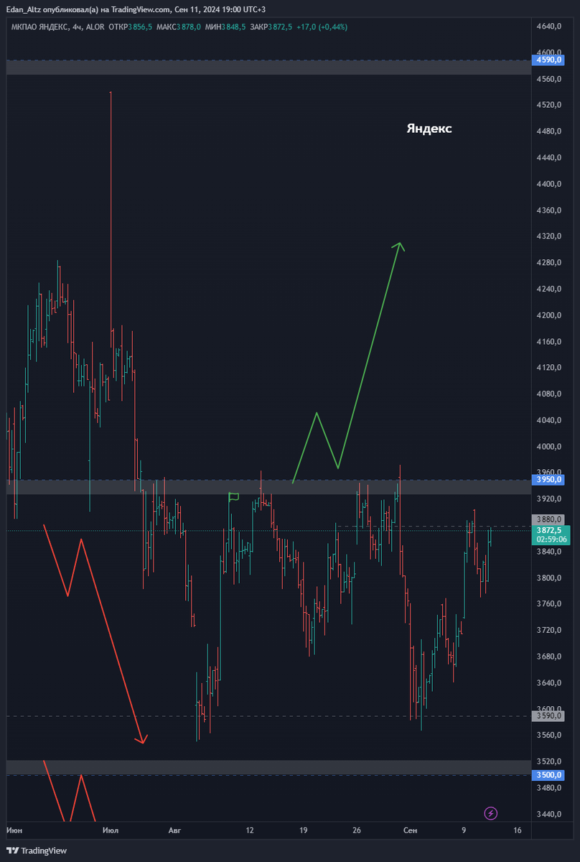Click the 4000,0 price axis tick
This screenshot has height=862, width=580.
[x=549, y=447]
